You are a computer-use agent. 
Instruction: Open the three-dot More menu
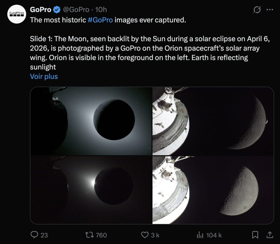270,10
